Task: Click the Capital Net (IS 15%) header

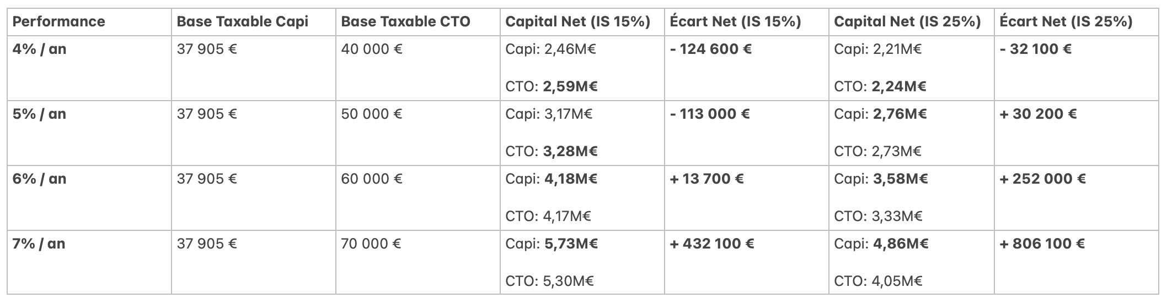Action: point(577,22)
